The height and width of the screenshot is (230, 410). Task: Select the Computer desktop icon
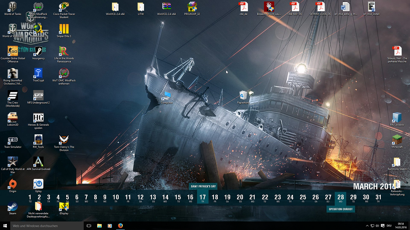(x=166, y=97)
